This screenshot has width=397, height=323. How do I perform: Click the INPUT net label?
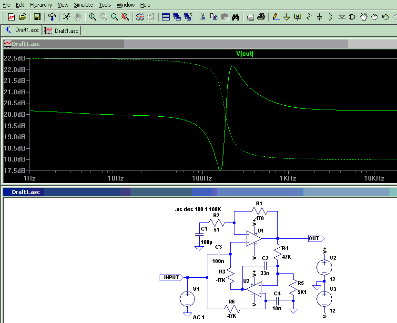(x=172, y=277)
